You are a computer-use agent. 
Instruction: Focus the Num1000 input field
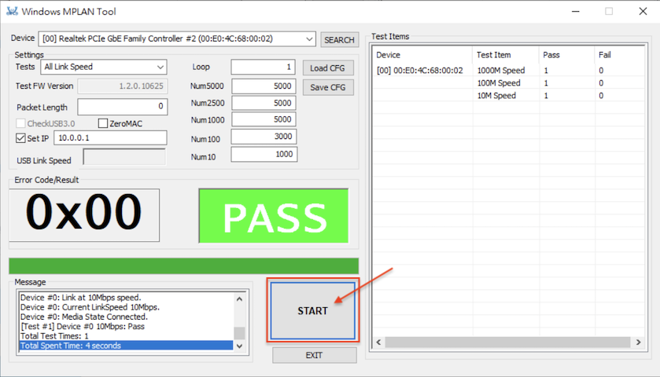click(264, 119)
